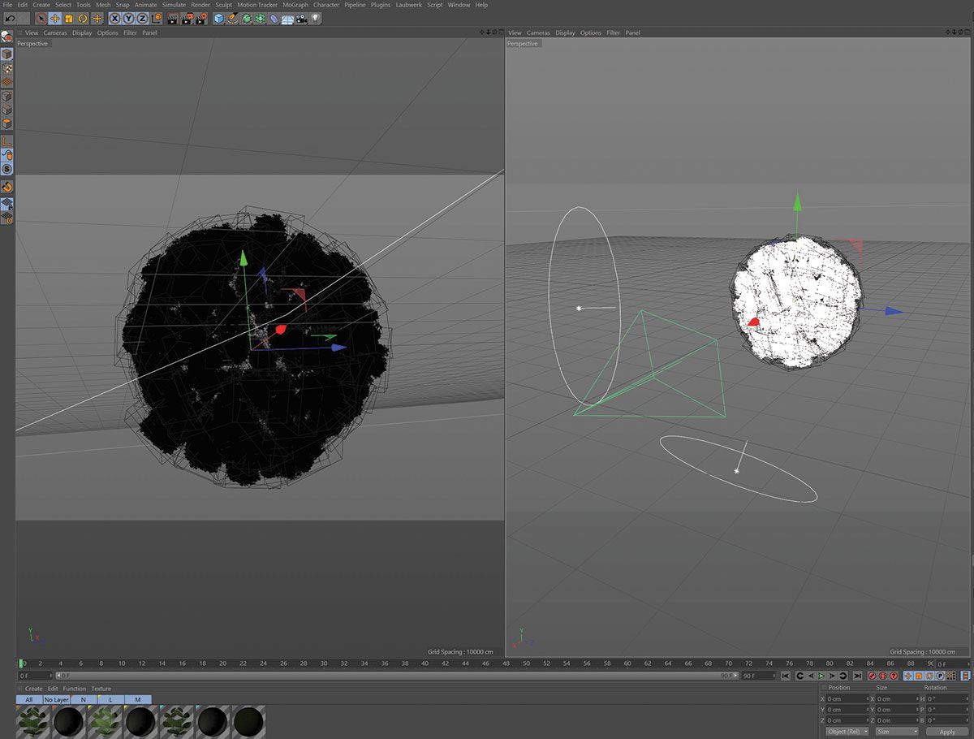Select the Move tool in the top toolbar
Viewport: 974px width, 739px height.
click(x=54, y=18)
